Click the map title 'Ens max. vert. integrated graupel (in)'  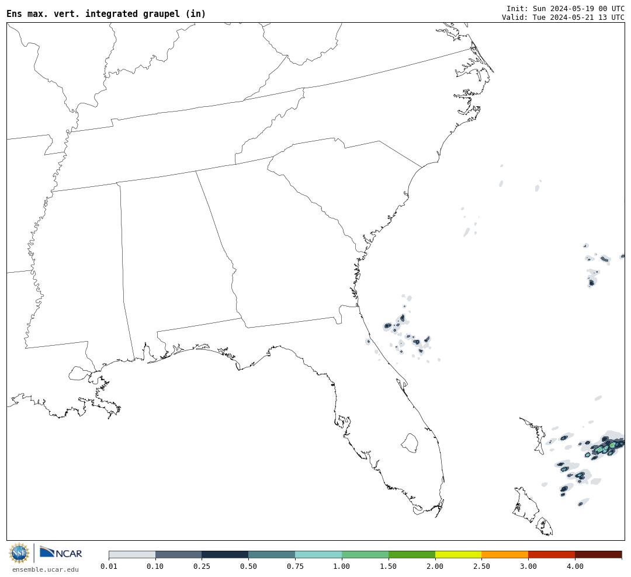[x=106, y=13]
